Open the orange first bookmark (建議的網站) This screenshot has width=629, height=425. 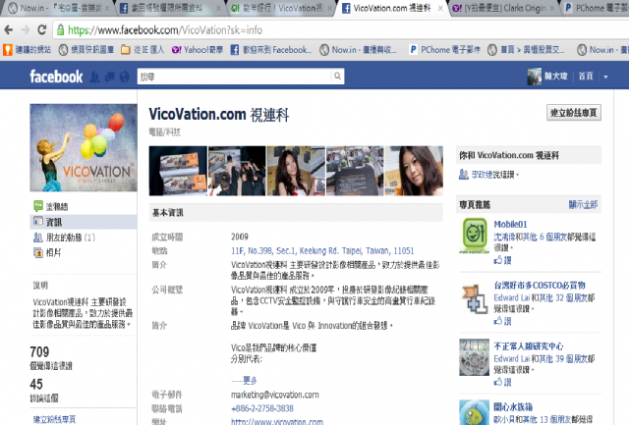27,50
